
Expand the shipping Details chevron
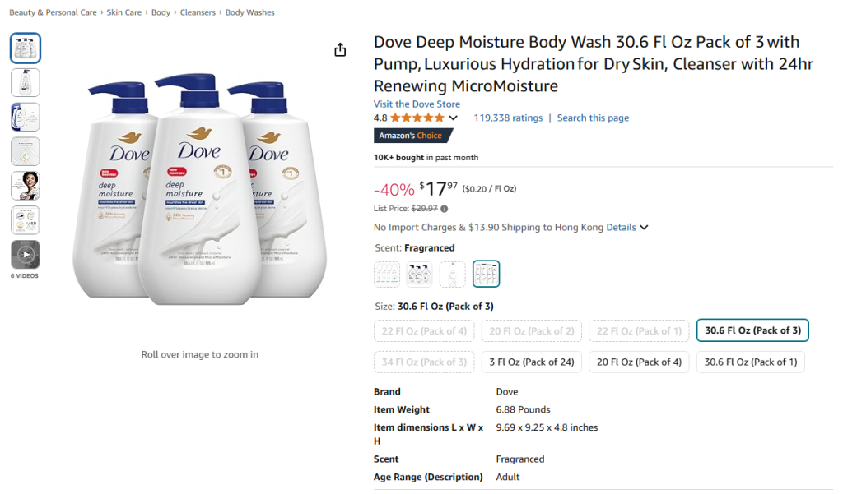pyautogui.click(x=644, y=228)
